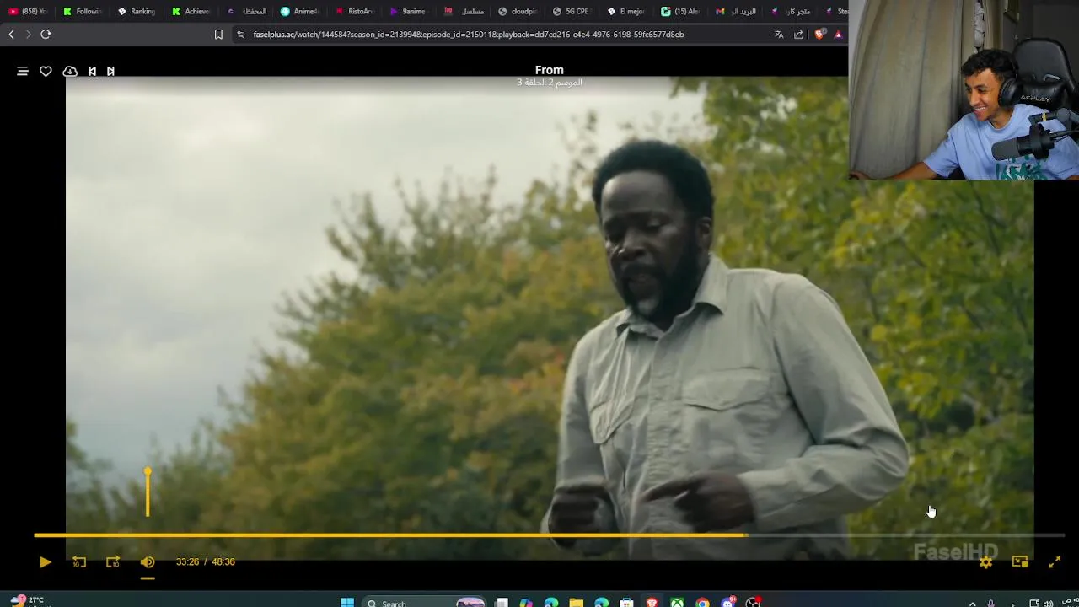Image resolution: width=1079 pixels, height=607 pixels.
Task: Click the Brave Rewards triangle icon
Action: (x=838, y=35)
